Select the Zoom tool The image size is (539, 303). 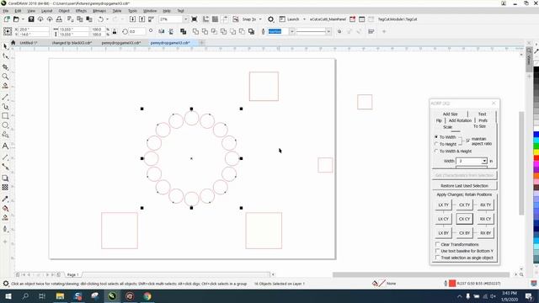click(x=5, y=77)
